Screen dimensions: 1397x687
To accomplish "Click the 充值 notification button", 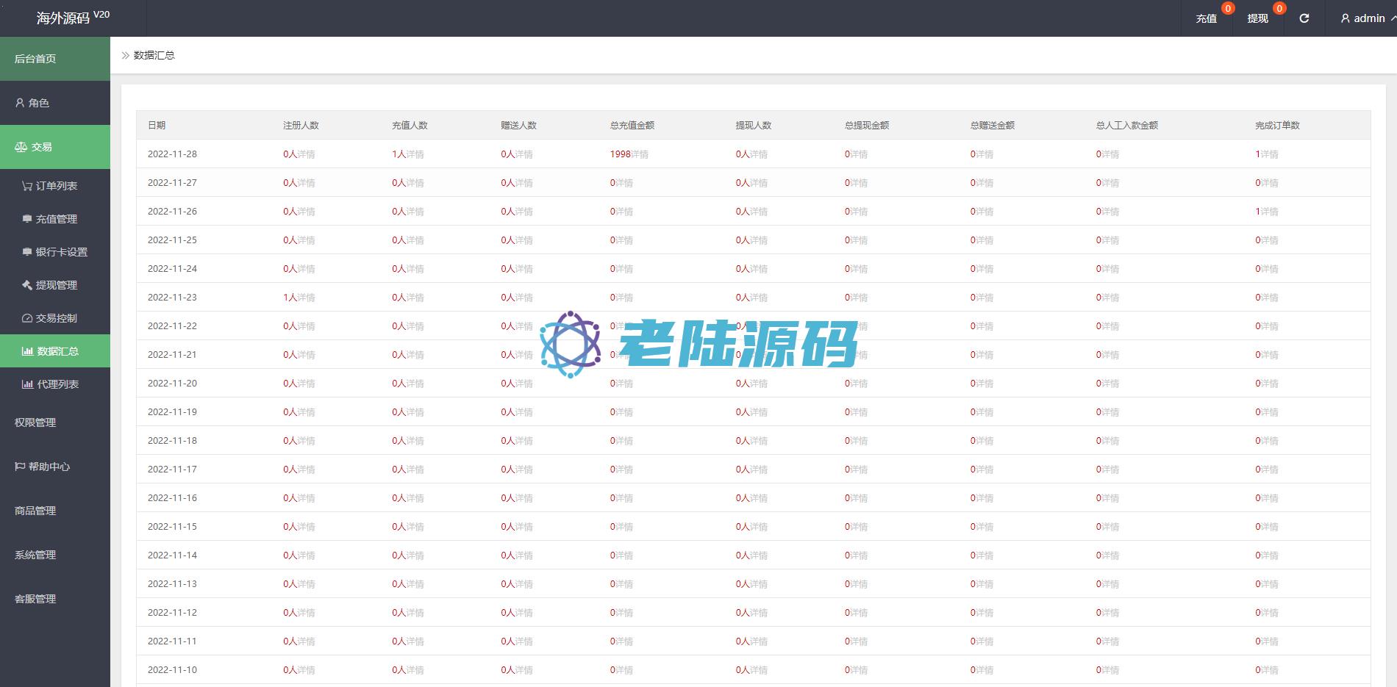I will point(1206,18).
